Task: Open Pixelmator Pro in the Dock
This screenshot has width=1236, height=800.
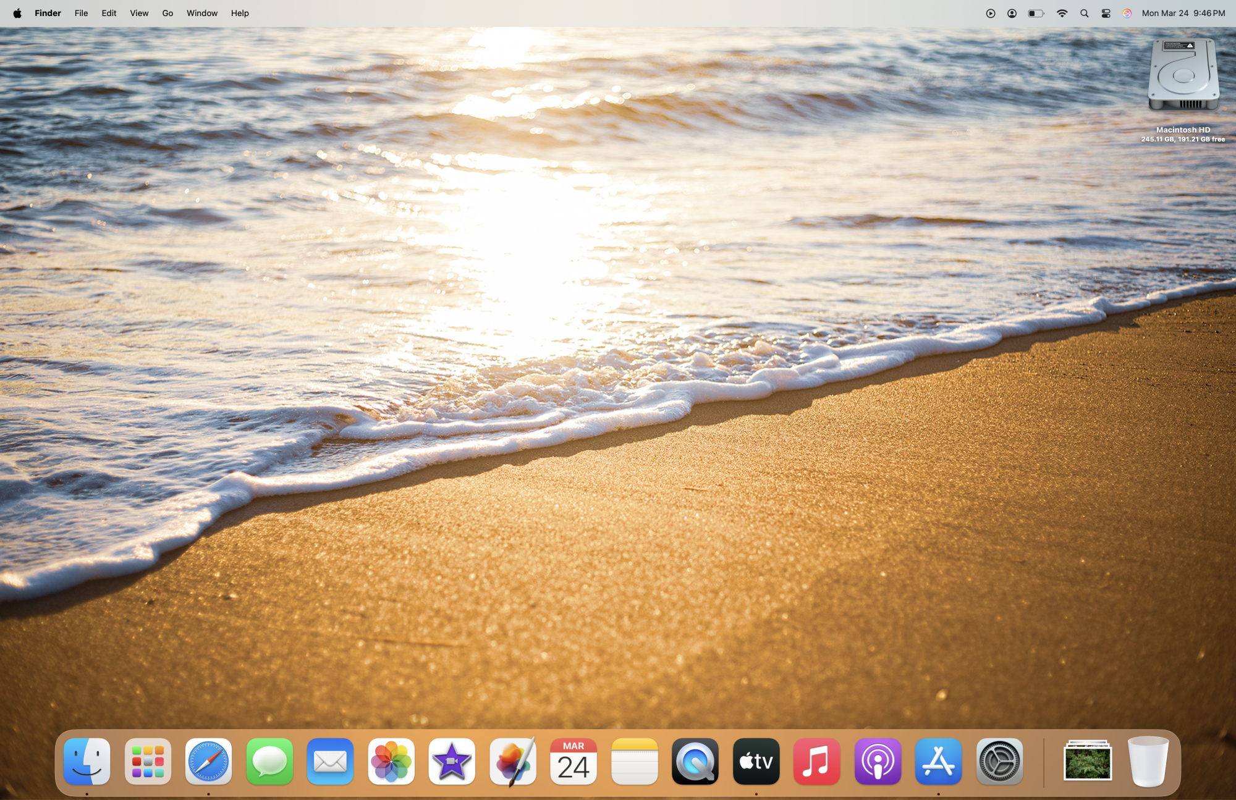Action: click(x=513, y=761)
